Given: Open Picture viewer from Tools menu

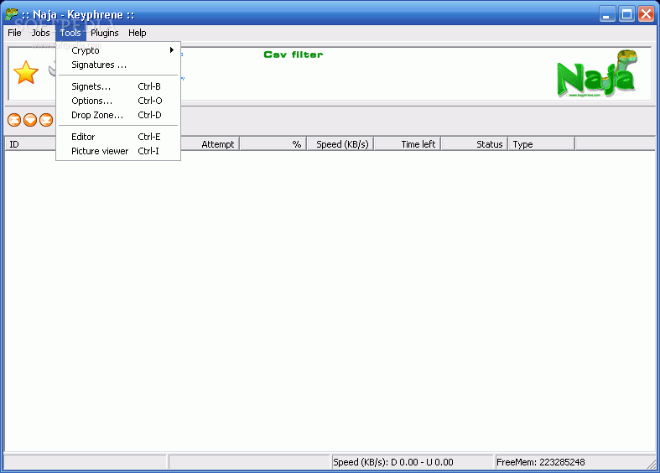Looking at the screenshot, I should click(118, 152).
